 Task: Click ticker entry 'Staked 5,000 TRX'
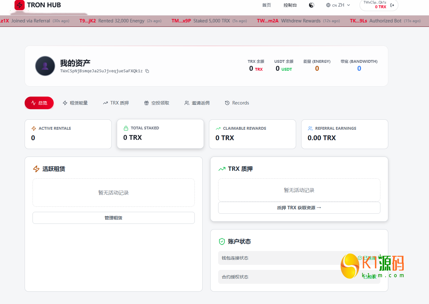212,21
